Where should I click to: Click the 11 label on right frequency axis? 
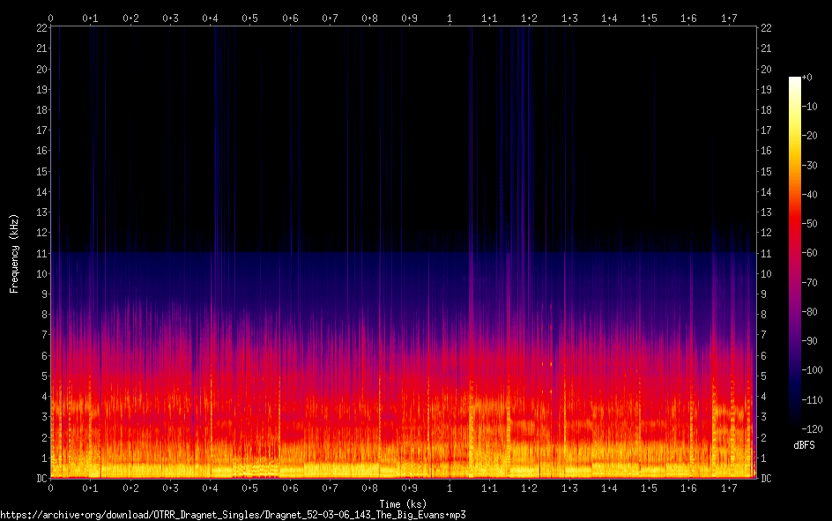pos(766,254)
